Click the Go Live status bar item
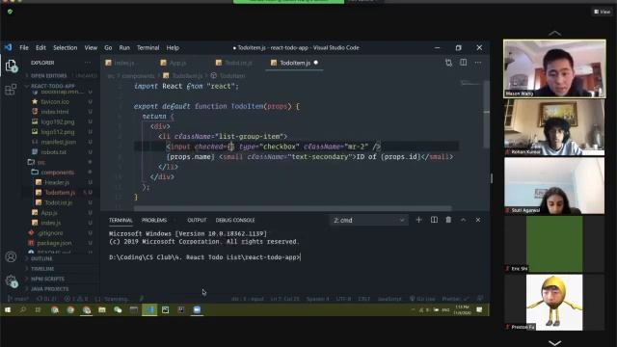This screenshot has width=617, height=347. pyautogui.click(x=422, y=299)
